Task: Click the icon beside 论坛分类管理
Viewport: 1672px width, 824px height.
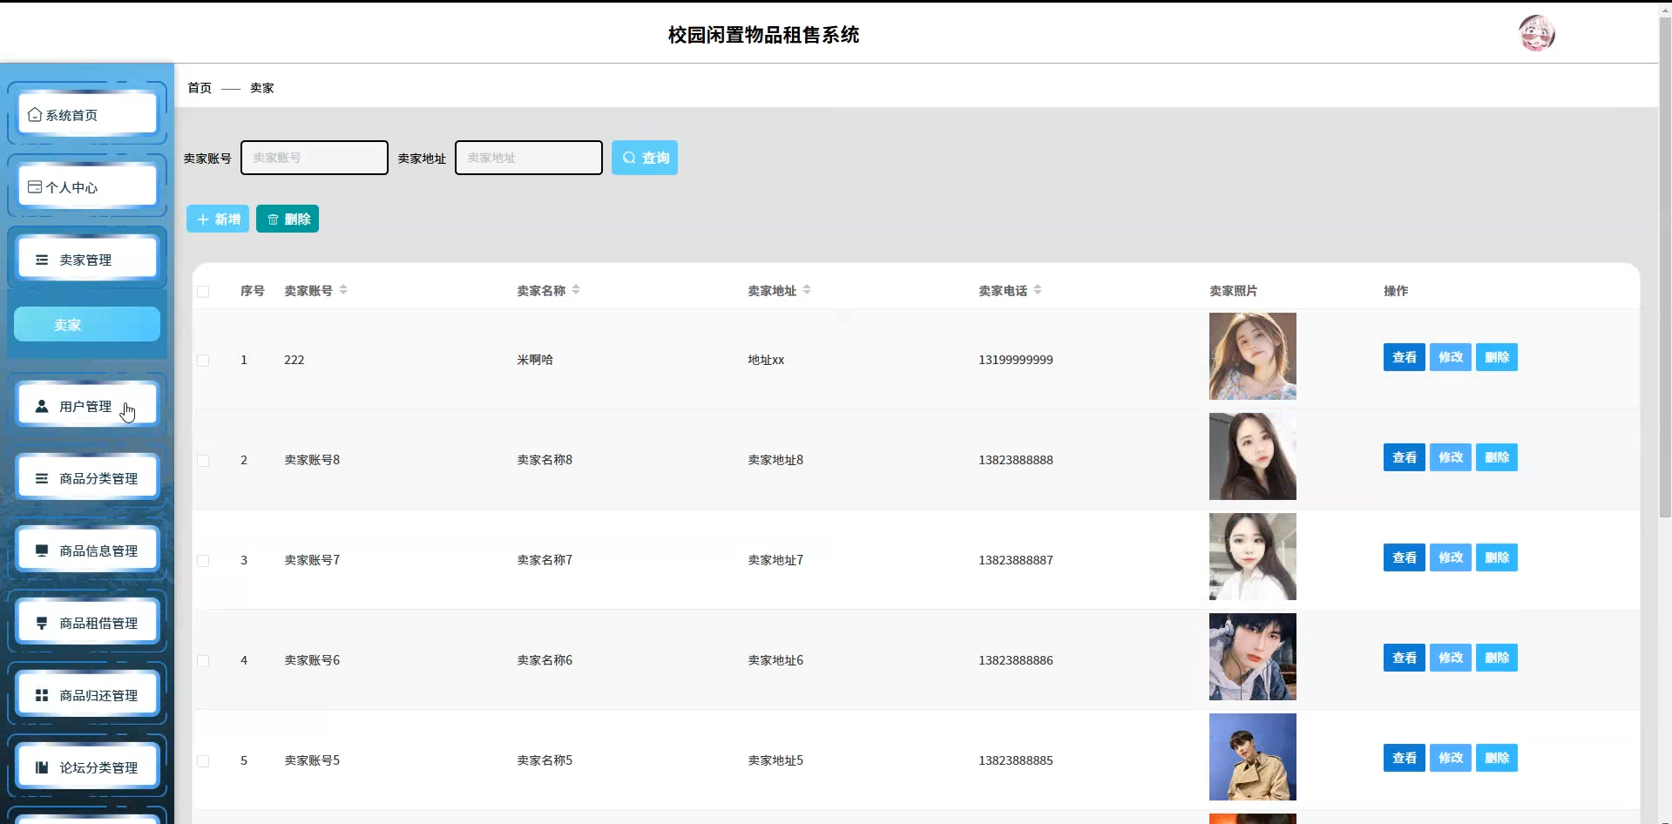Action: [x=42, y=767]
